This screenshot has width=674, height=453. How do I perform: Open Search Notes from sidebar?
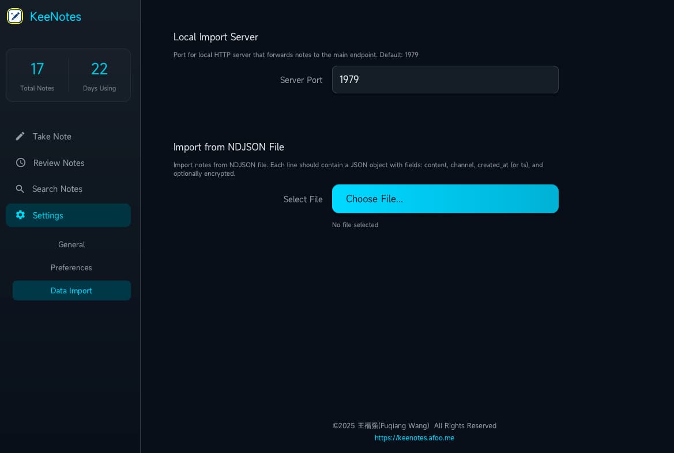pyautogui.click(x=57, y=189)
